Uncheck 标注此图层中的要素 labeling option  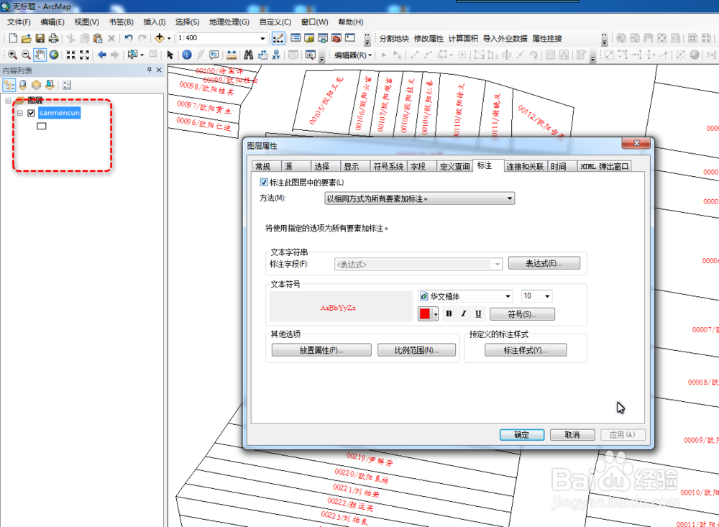[264, 182]
